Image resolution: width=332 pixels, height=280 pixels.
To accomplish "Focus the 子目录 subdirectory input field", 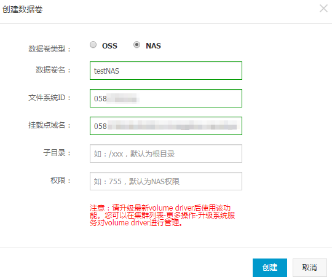I will point(166,154).
